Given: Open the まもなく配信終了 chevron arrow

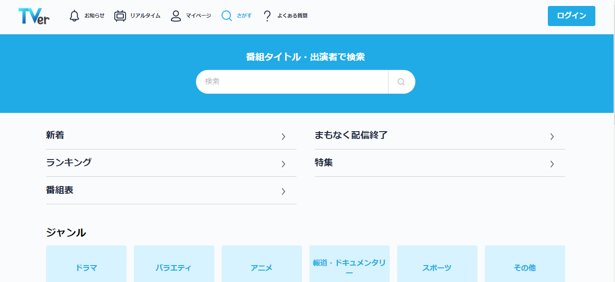Looking at the screenshot, I should (x=552, y=136).
